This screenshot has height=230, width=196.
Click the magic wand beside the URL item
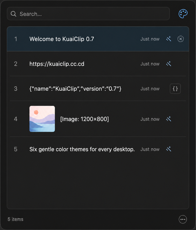(169, 64)
